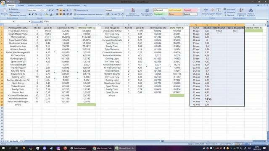The height and width of the screenshot is (151, 269).
Task: Apply the fill color bucket
Action: point(46,14)
